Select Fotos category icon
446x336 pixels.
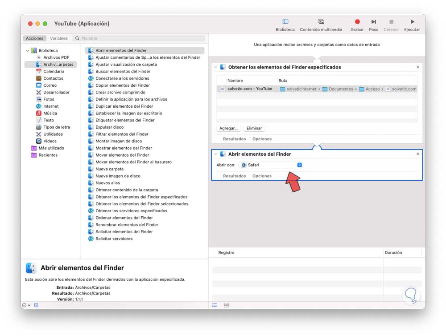(39, 99)
